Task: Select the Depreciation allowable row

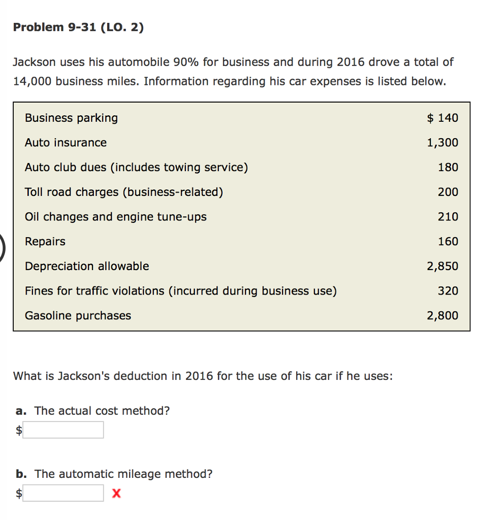Action: tap(86, 266)
